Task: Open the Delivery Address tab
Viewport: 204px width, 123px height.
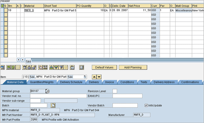Action: pos(164,82)
